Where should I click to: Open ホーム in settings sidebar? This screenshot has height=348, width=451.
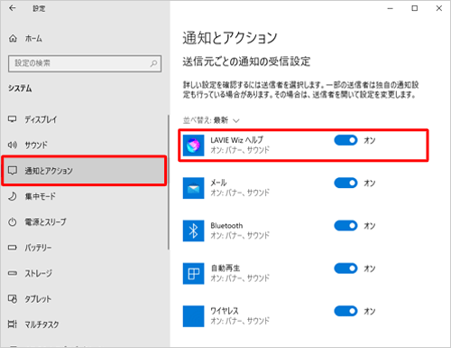coord(84,38)
